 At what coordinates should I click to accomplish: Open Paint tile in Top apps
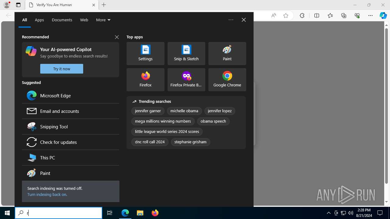tap(227, 54)
